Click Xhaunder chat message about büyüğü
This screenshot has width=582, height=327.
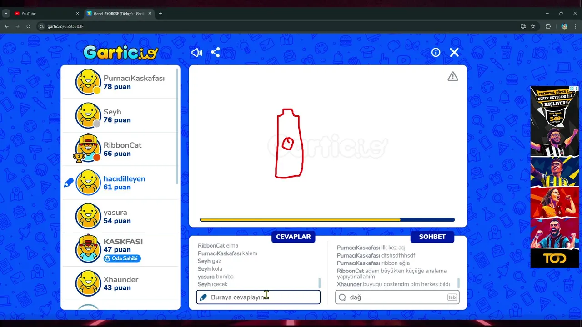click(x=393, y=284)
